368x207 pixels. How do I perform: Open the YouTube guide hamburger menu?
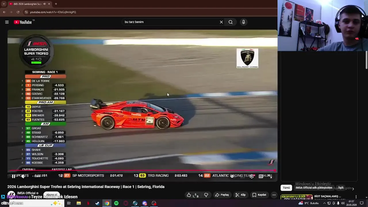(x=7, y=22)
